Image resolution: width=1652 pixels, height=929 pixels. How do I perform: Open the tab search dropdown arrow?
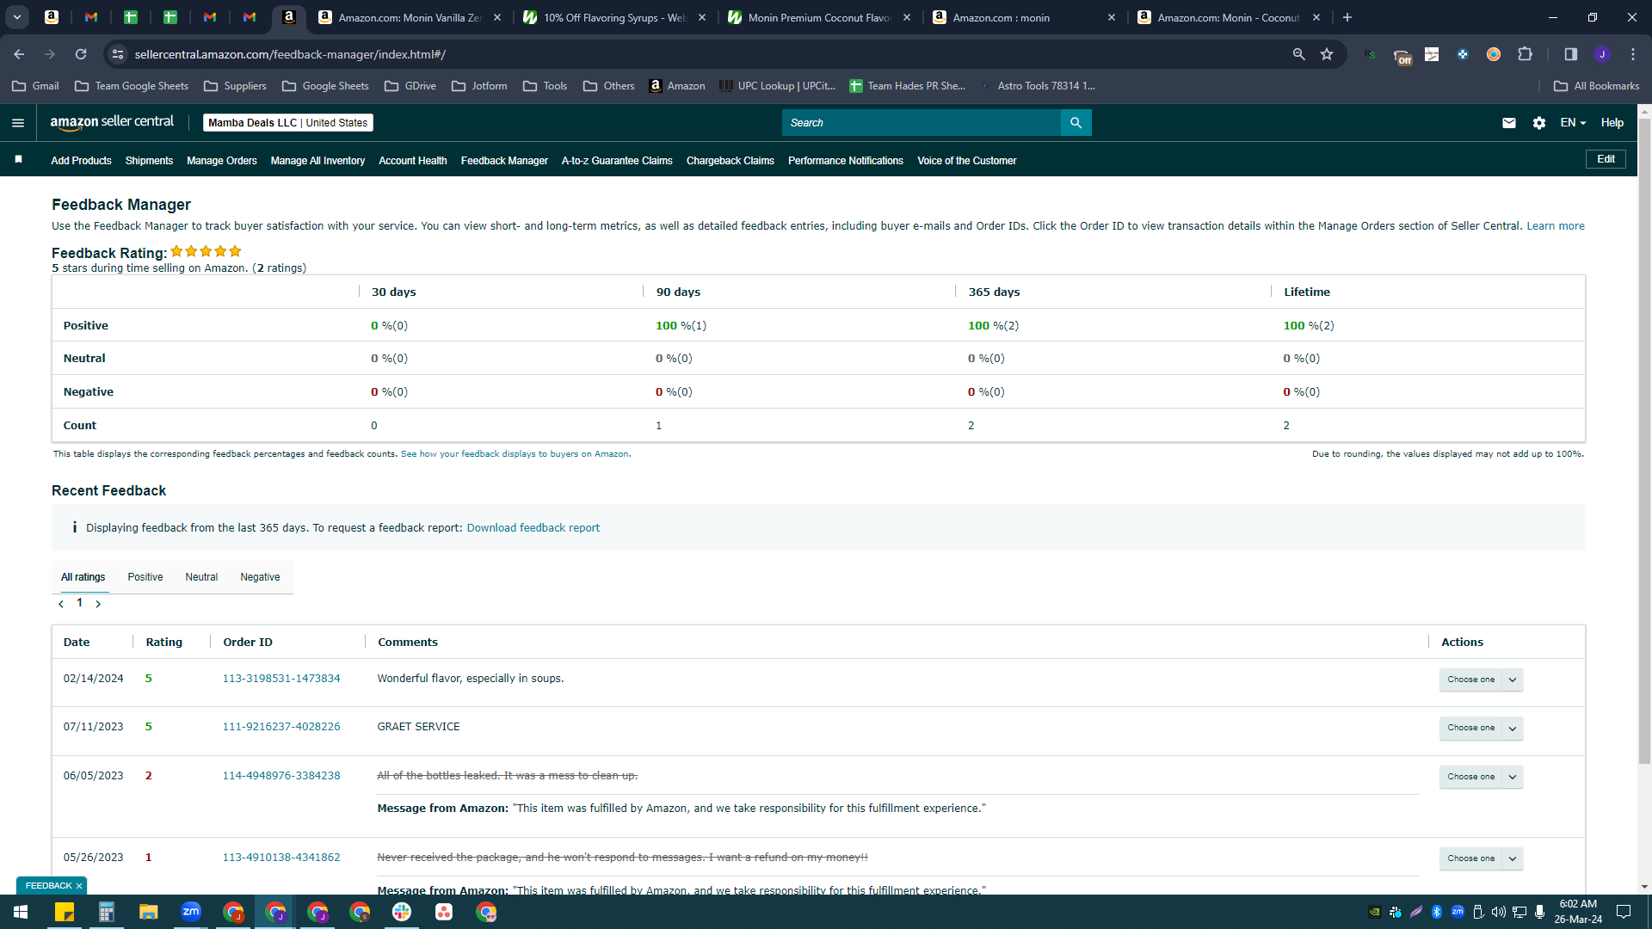click(17, 17)
